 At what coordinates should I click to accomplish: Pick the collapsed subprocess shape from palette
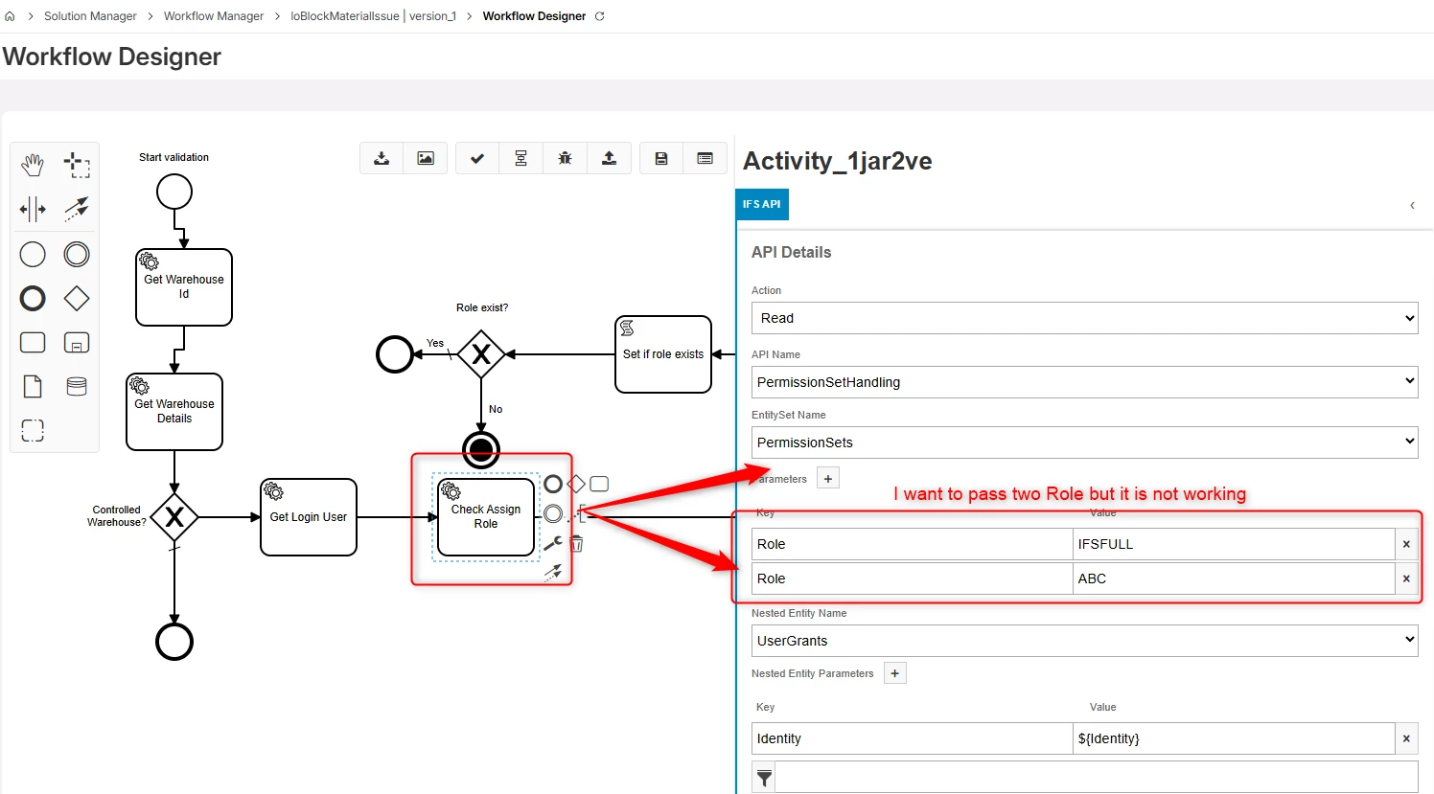77,342
